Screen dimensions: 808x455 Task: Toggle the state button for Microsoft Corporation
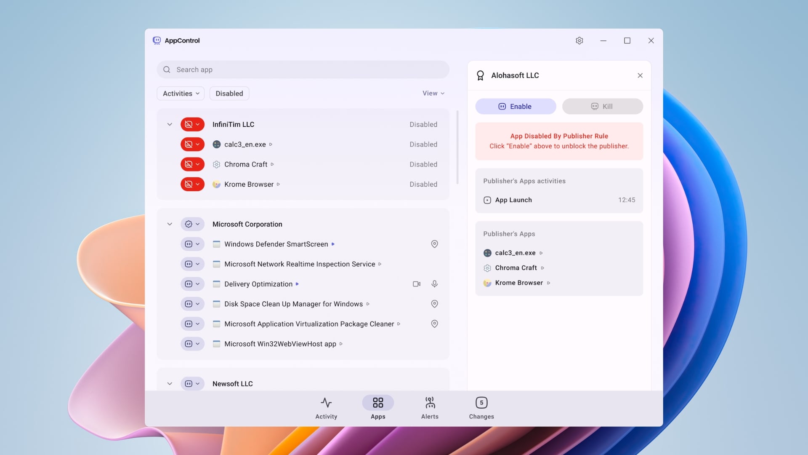point(192,224)
